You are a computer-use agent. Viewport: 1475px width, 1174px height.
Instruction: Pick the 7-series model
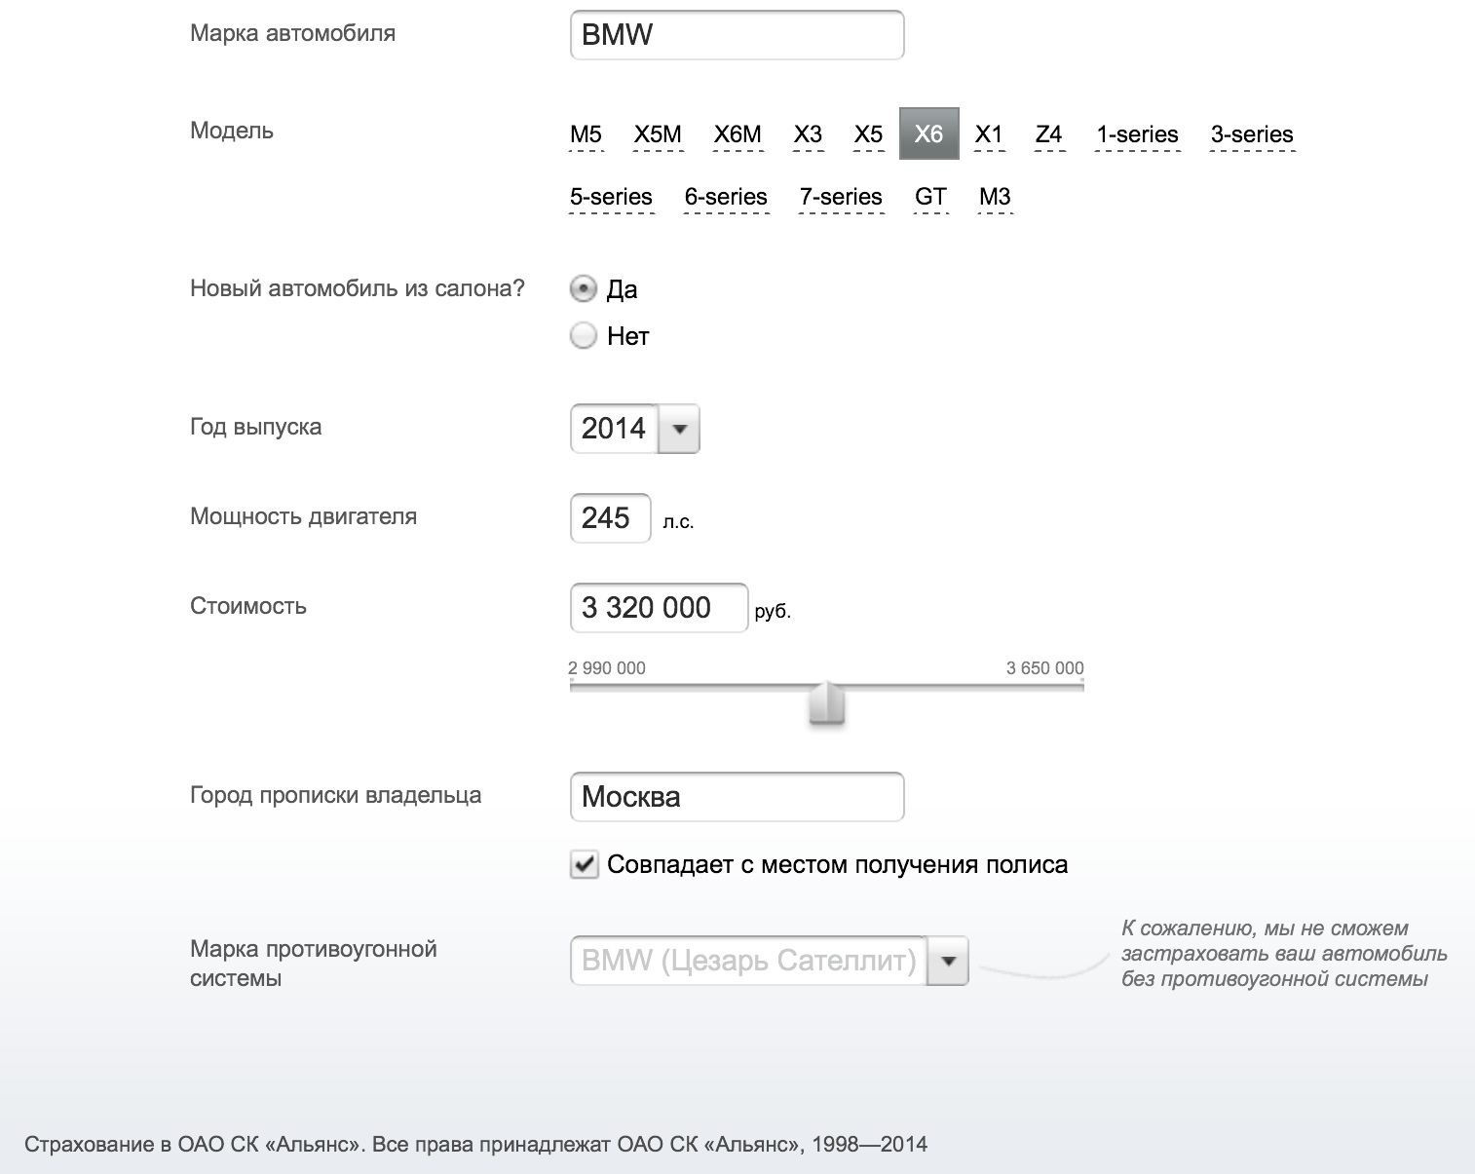pos(841,197)
